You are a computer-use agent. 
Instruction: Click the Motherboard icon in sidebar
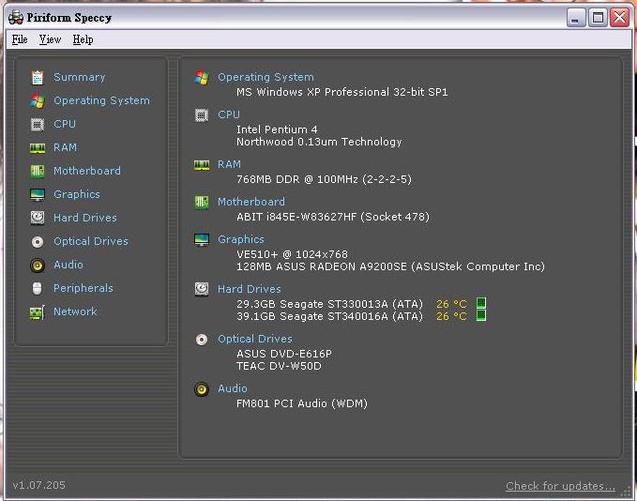tap(38, 171)
